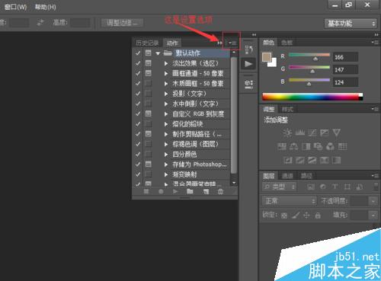Open the 帮助(H) menu

point(45,7)
